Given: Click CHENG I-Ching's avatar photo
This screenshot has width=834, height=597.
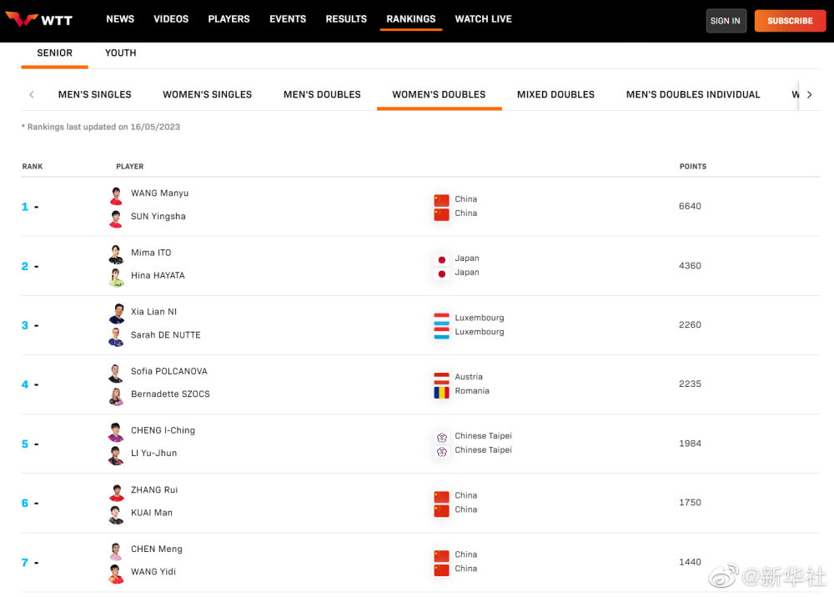Looking at the screenshot, I should click(x=117, y=432).
